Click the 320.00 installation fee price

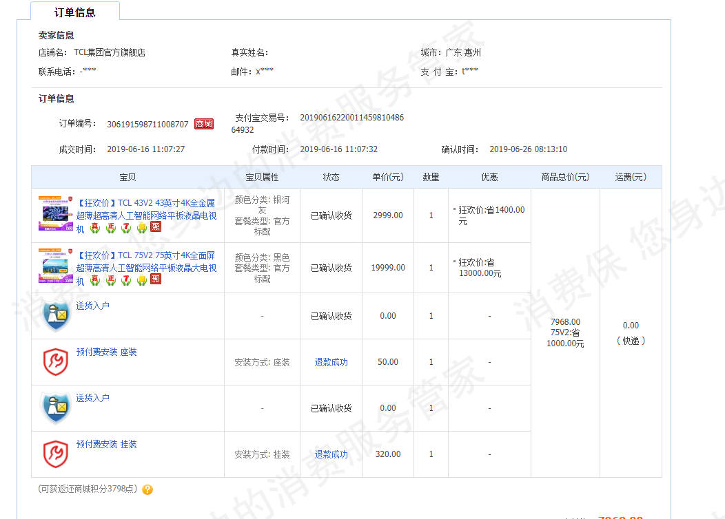click(388, 454)
